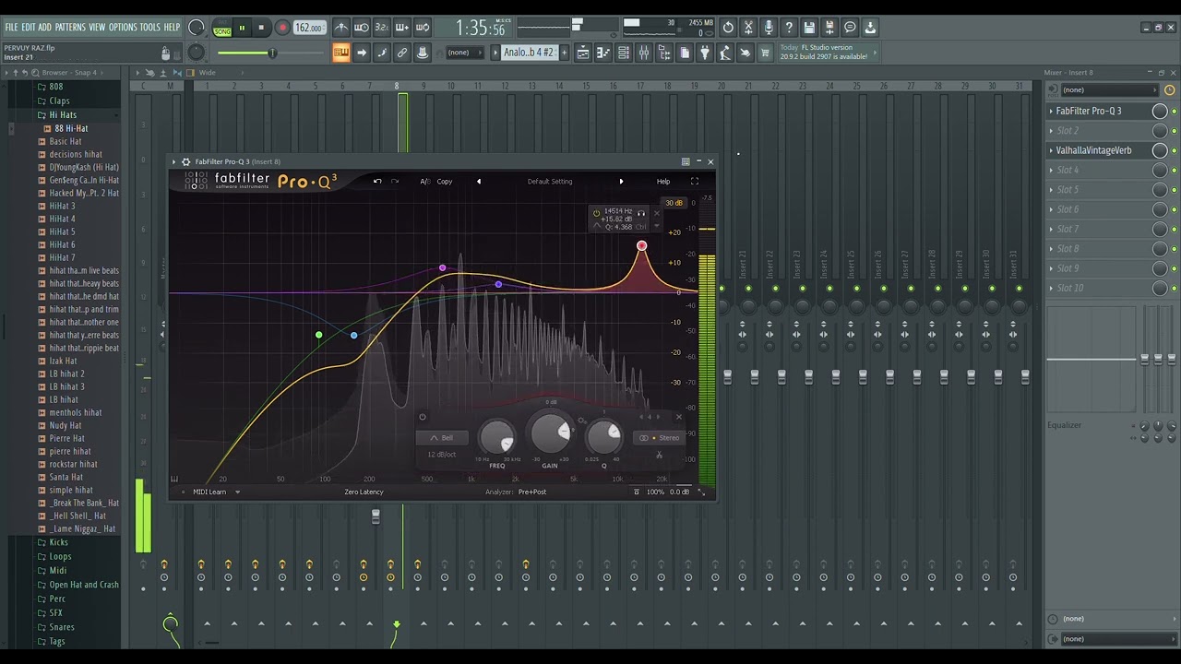1181x664 pixels.
Task: Click Pro-Q 3 redo arrow
Action: click(395, 182)
